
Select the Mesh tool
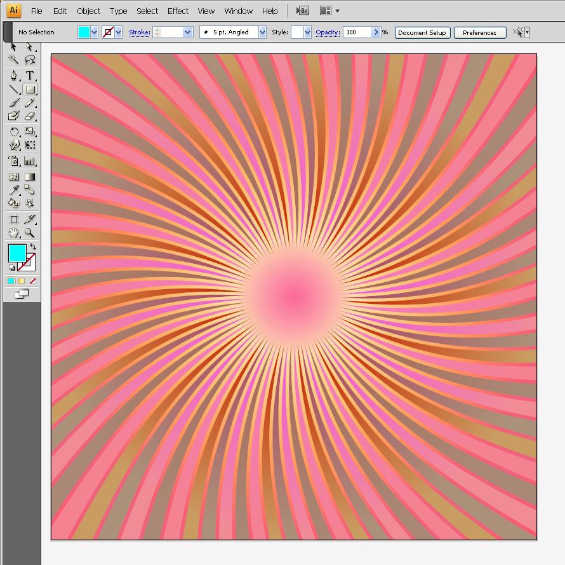pos(13,177)
